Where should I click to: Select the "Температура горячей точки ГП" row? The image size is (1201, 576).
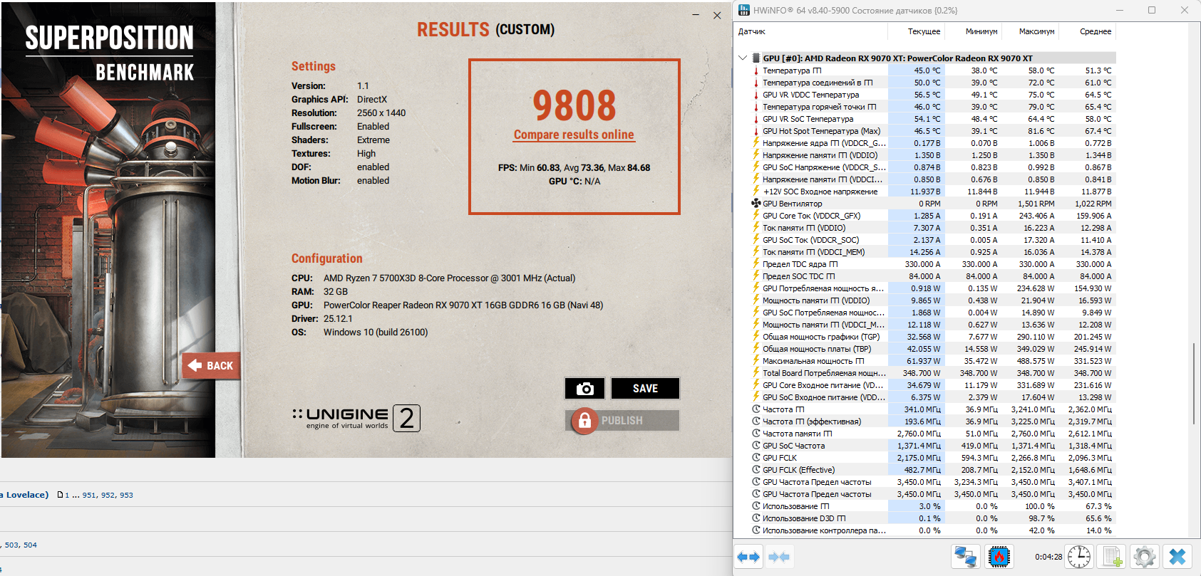click(934, 107)
